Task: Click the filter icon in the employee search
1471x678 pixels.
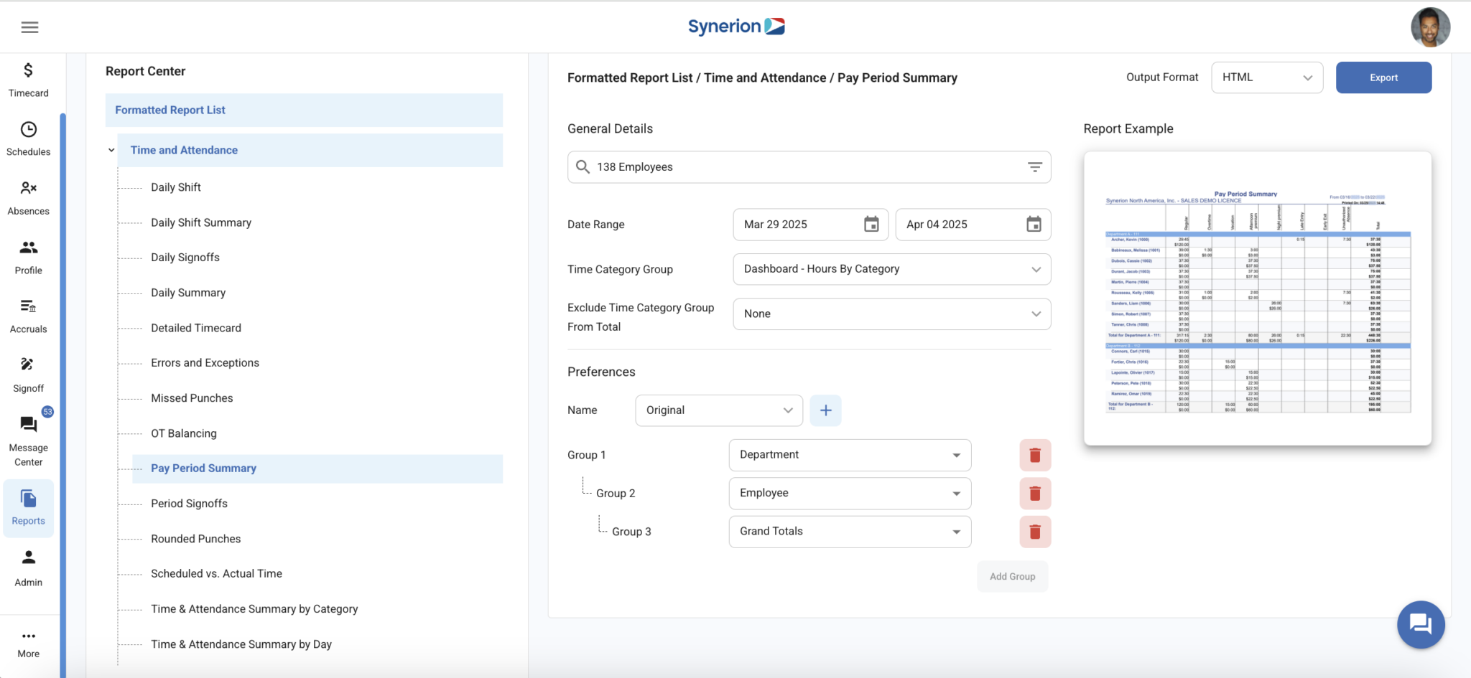Action: 1035,166
